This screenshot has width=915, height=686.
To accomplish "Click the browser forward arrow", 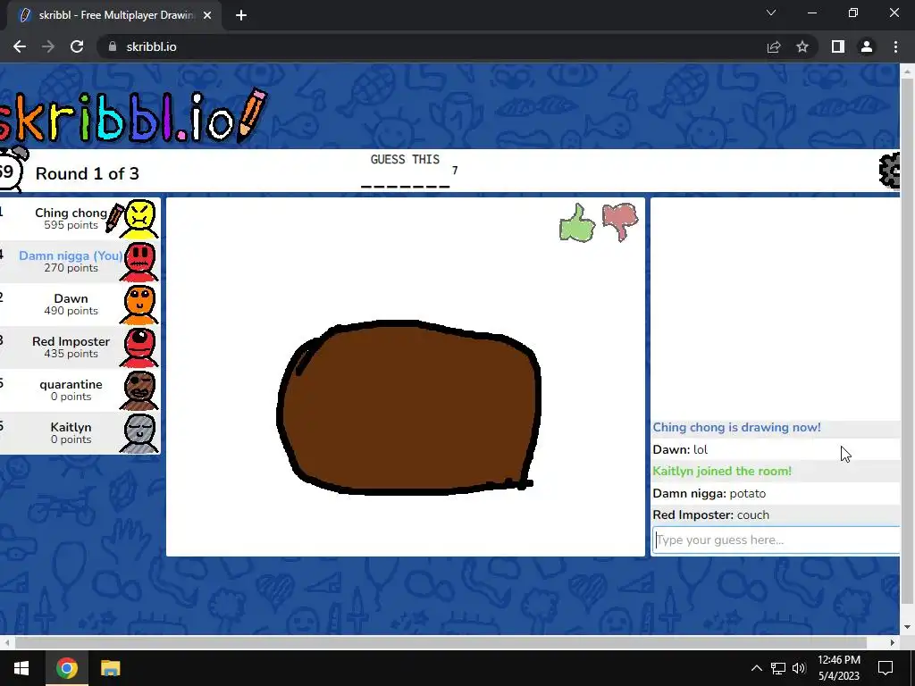I will [x=48, y=46].
